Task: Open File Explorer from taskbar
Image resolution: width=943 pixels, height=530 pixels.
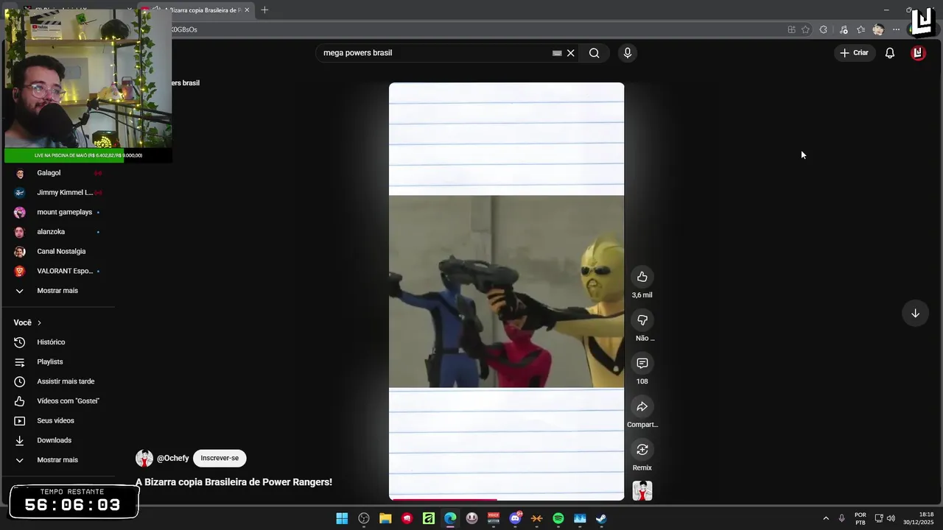Action: tap(385, 518)
